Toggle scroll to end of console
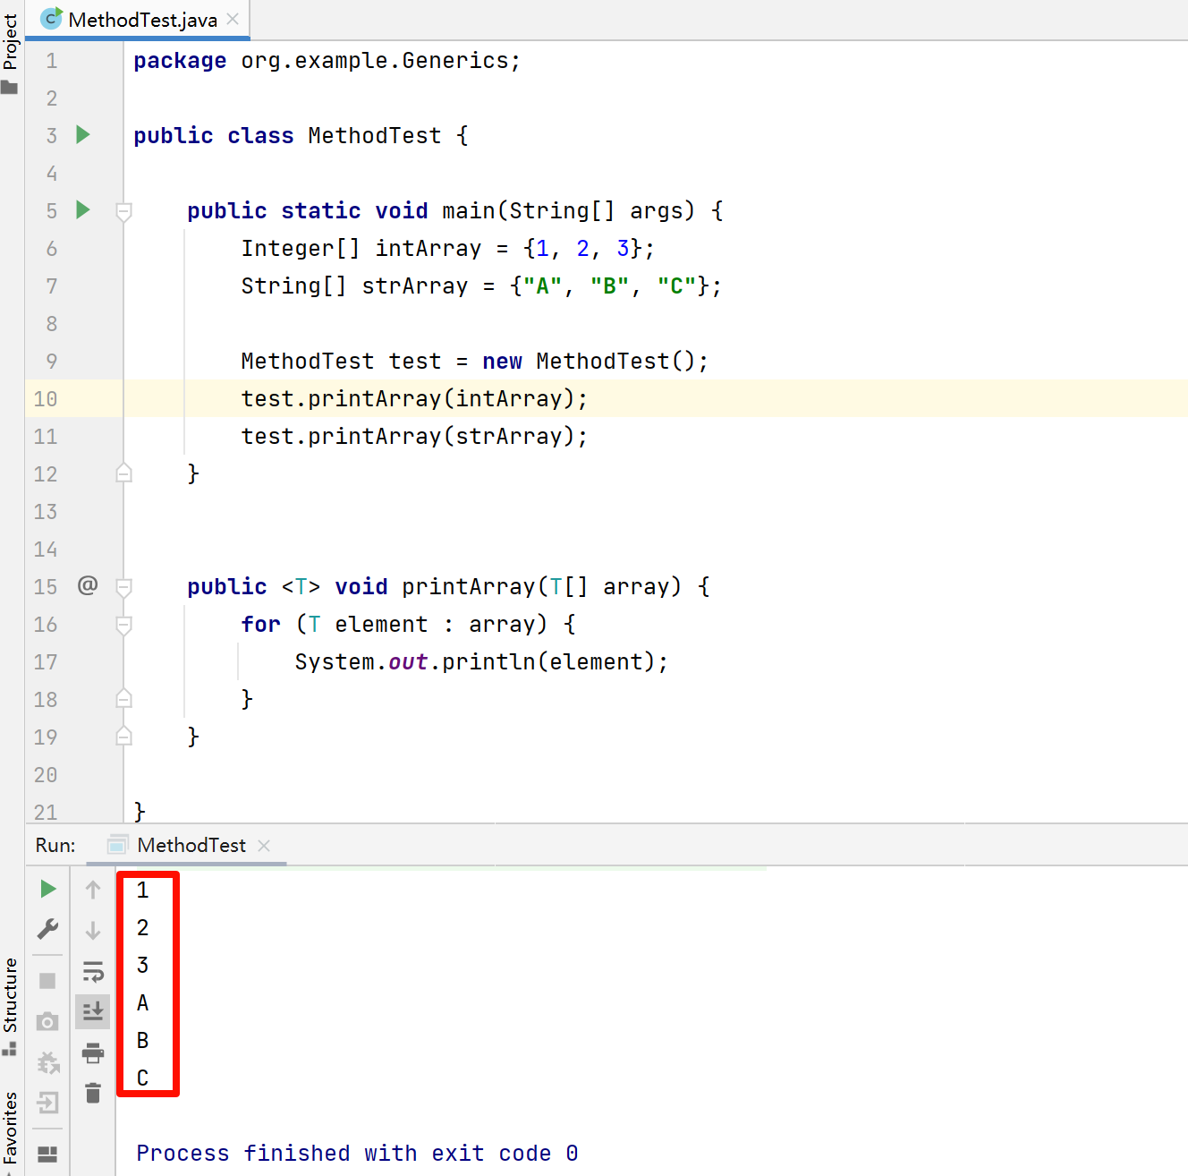 click(x=93, y=1011)
